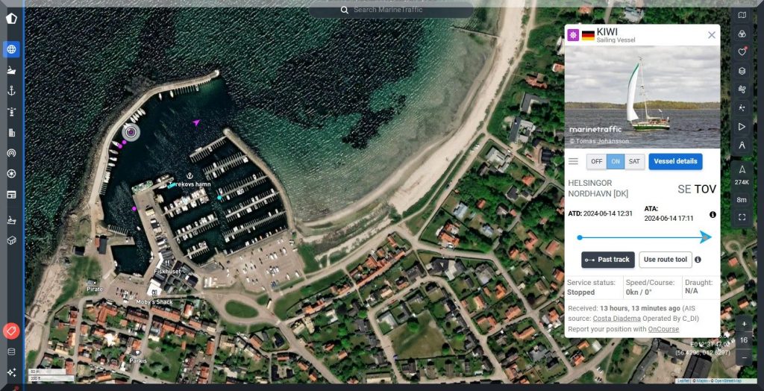Click the play animation icon on right toolbar
This screenshot has height=391, width=764.
[x=742, y=127]
